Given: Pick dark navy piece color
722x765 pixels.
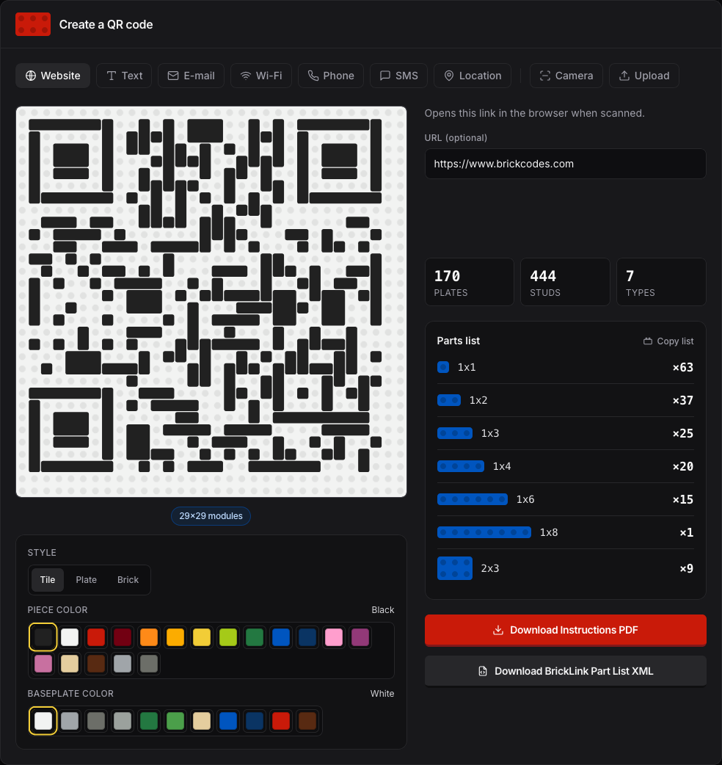Looking at the screenshot, I should pos(307,637).
